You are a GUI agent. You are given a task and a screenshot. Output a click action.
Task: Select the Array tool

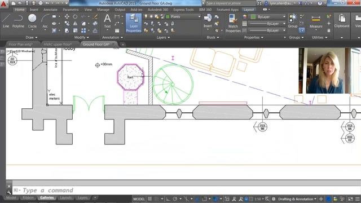pos(83,30)
